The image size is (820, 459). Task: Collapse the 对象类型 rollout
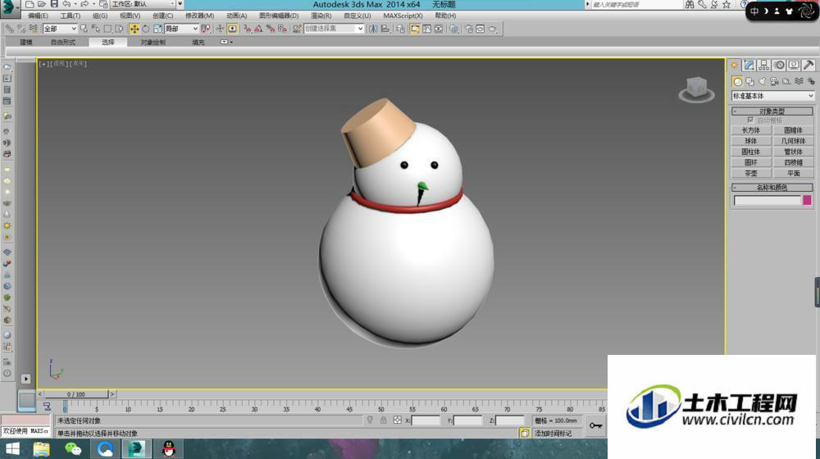pos(772,111)
